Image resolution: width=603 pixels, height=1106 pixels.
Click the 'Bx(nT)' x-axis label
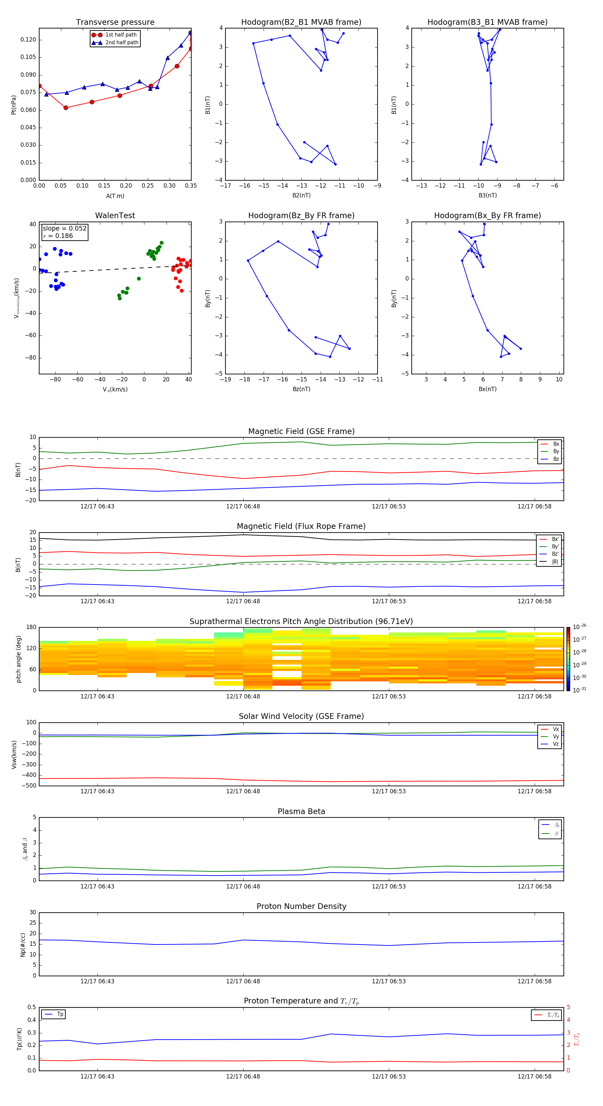(487, 389)
